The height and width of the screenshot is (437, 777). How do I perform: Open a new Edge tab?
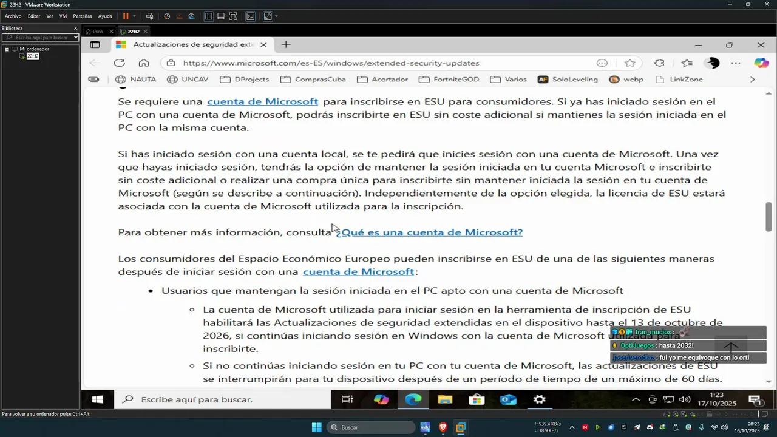click(286, 44)
